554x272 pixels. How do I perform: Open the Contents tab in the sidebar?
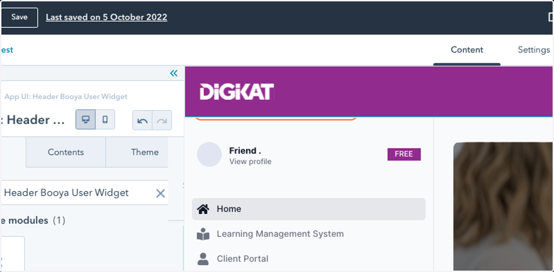[x=66, y=152]
